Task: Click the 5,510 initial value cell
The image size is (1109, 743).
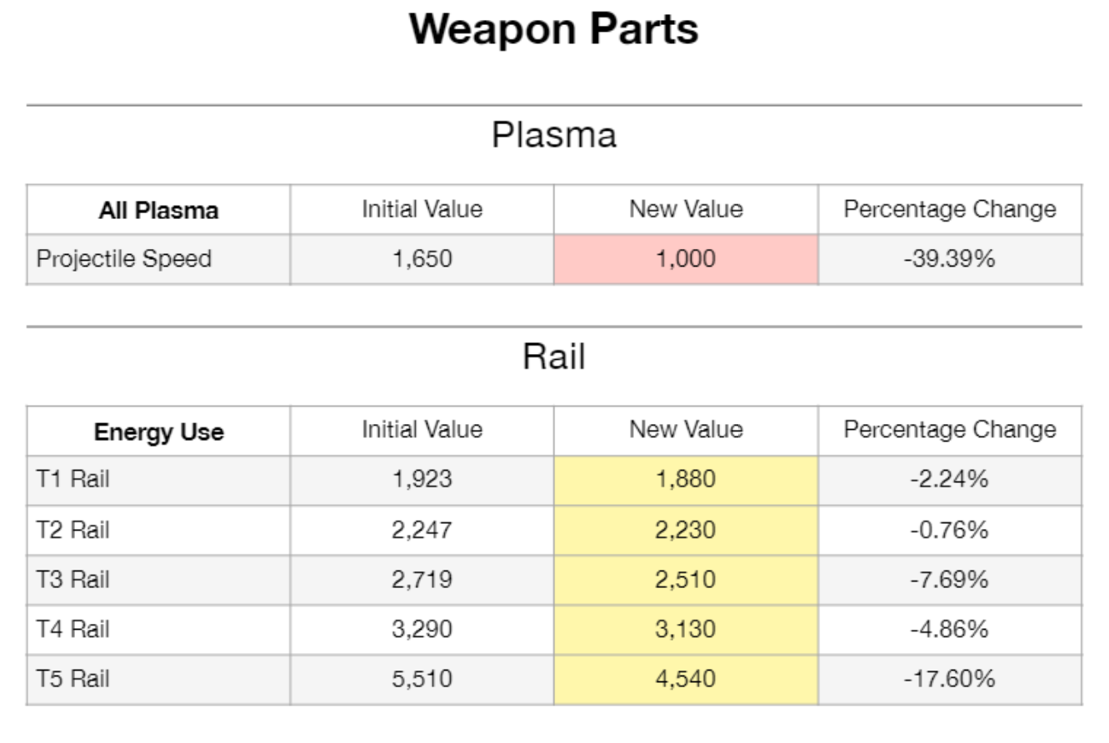Action: click(x=422, y=679)
